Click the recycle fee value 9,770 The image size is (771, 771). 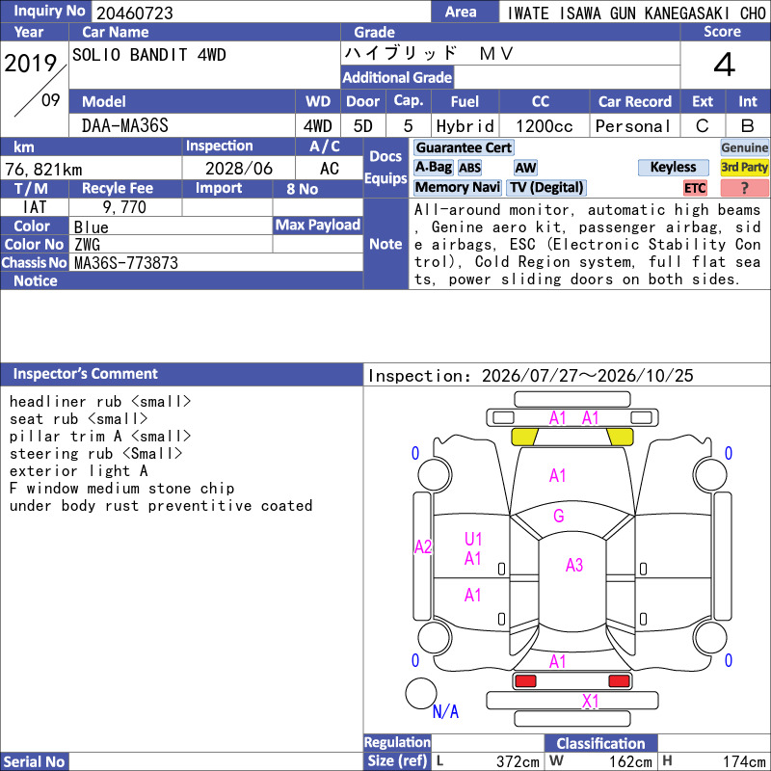click(124, 207)
